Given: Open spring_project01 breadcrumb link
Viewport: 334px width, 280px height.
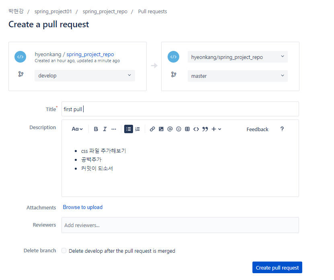Looking at the screenshot, I should (53, 12).
